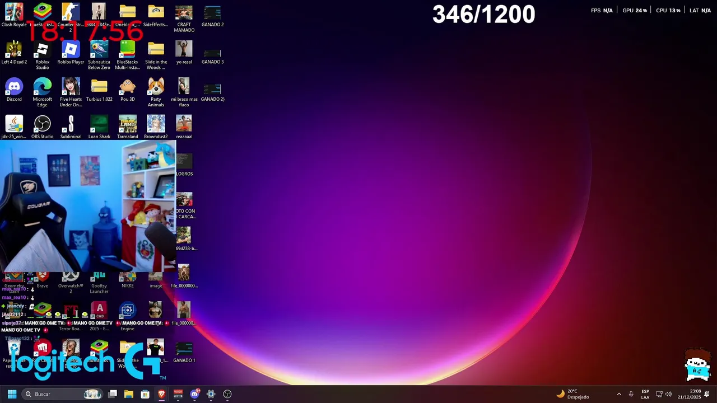Launch the Microsoft Edge desktop shortcut
Image resolution: width=717 pixels, height=403 pixels.
(x=43, y=92)
